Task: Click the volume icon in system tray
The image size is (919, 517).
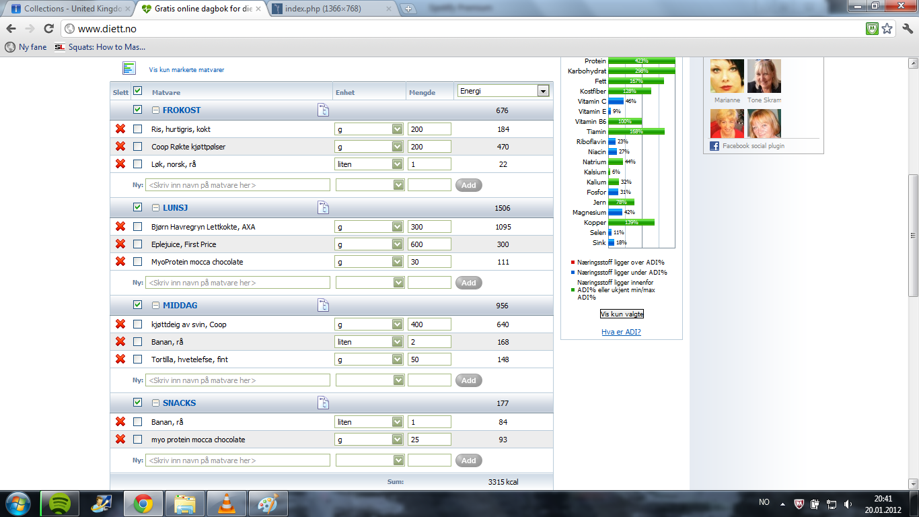Action: [x=848, y=504]
